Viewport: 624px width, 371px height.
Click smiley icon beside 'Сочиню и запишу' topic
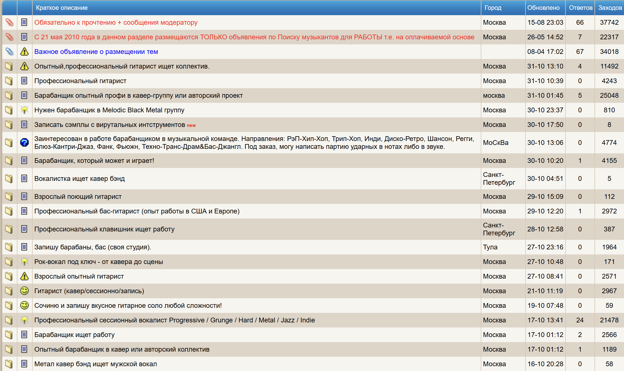coord(24,306)
